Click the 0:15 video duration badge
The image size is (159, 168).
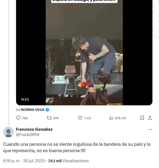click(25, 99)
